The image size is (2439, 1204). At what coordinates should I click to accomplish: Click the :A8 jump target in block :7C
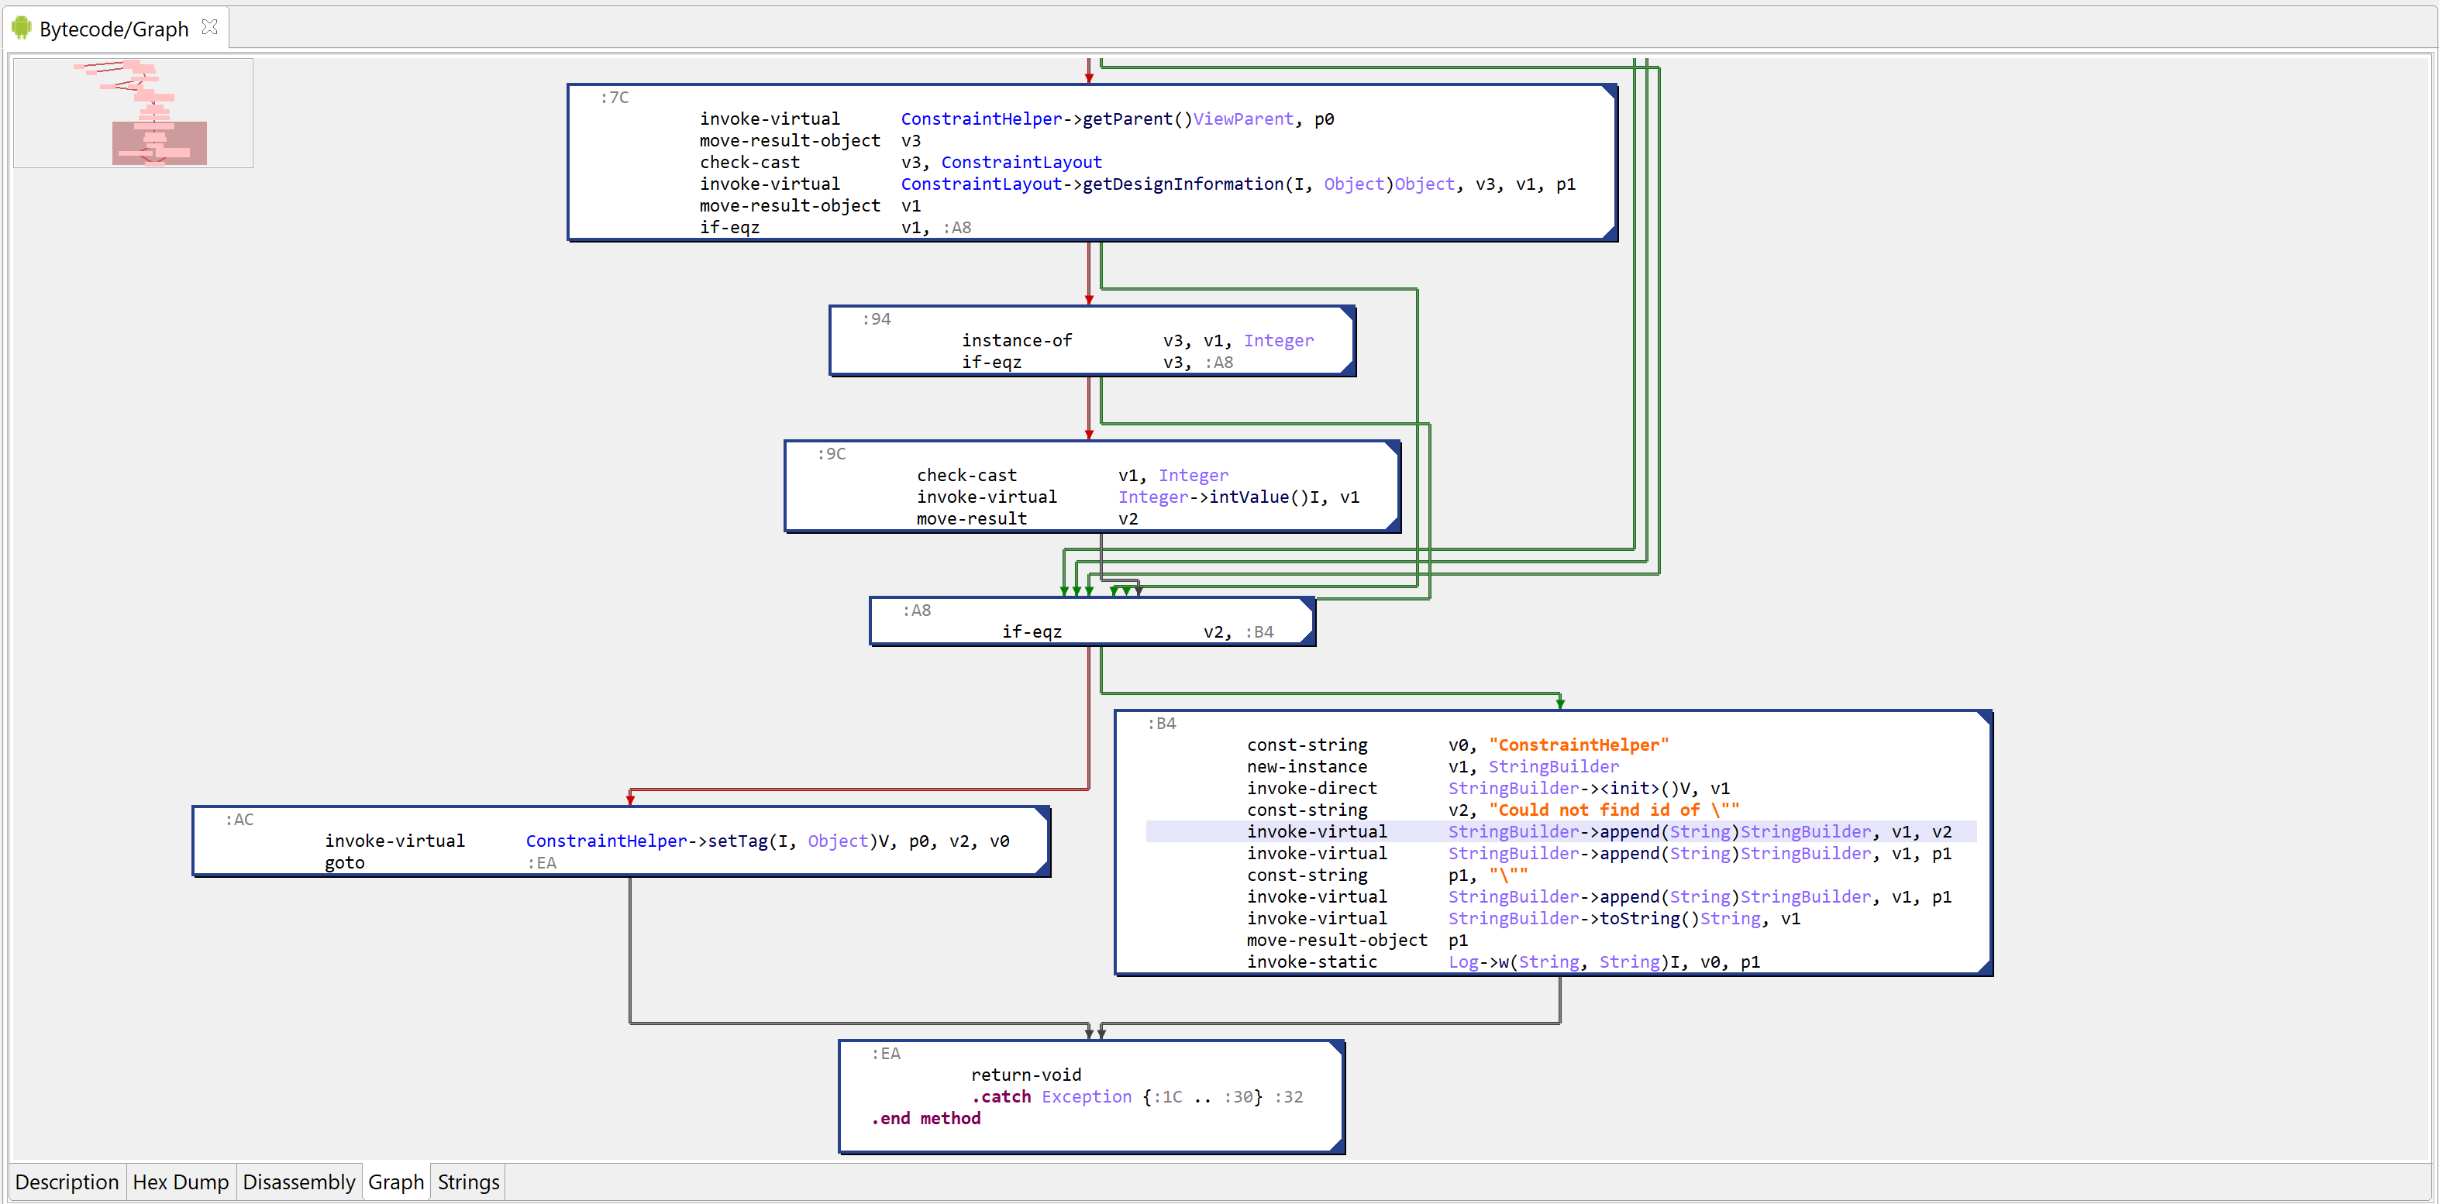tap(957, 228)
